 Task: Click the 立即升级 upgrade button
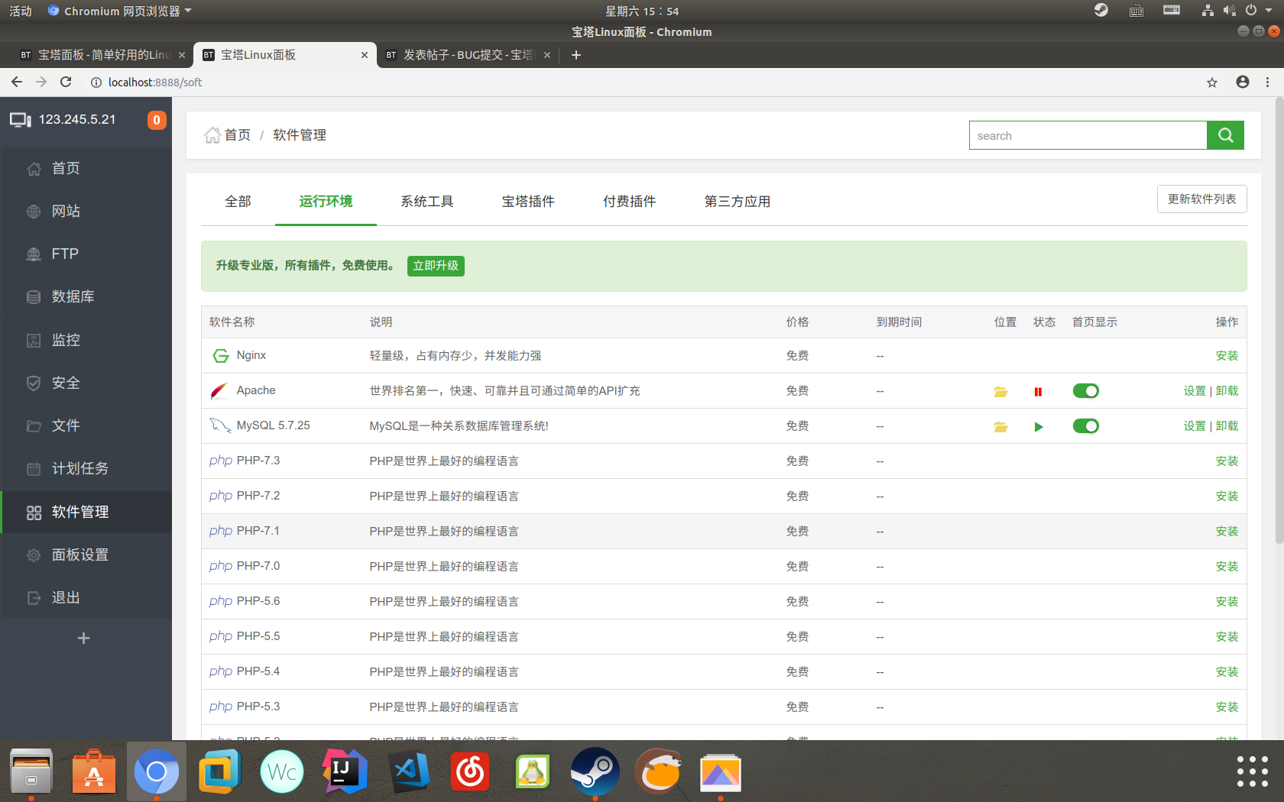coord(436,266)
